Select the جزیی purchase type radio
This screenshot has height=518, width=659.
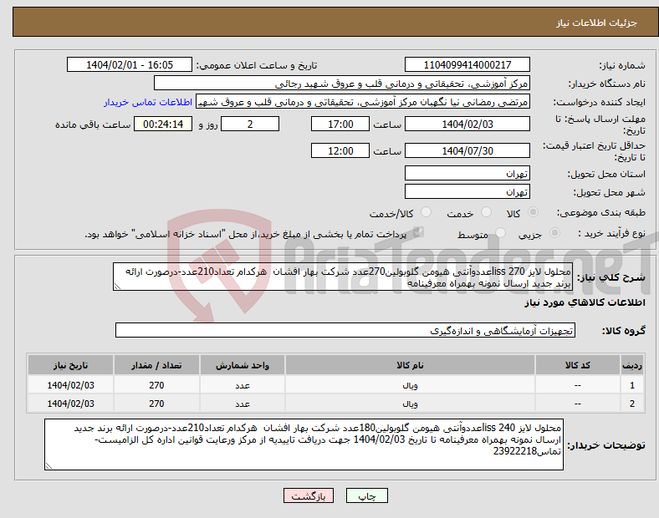[554, 233]
